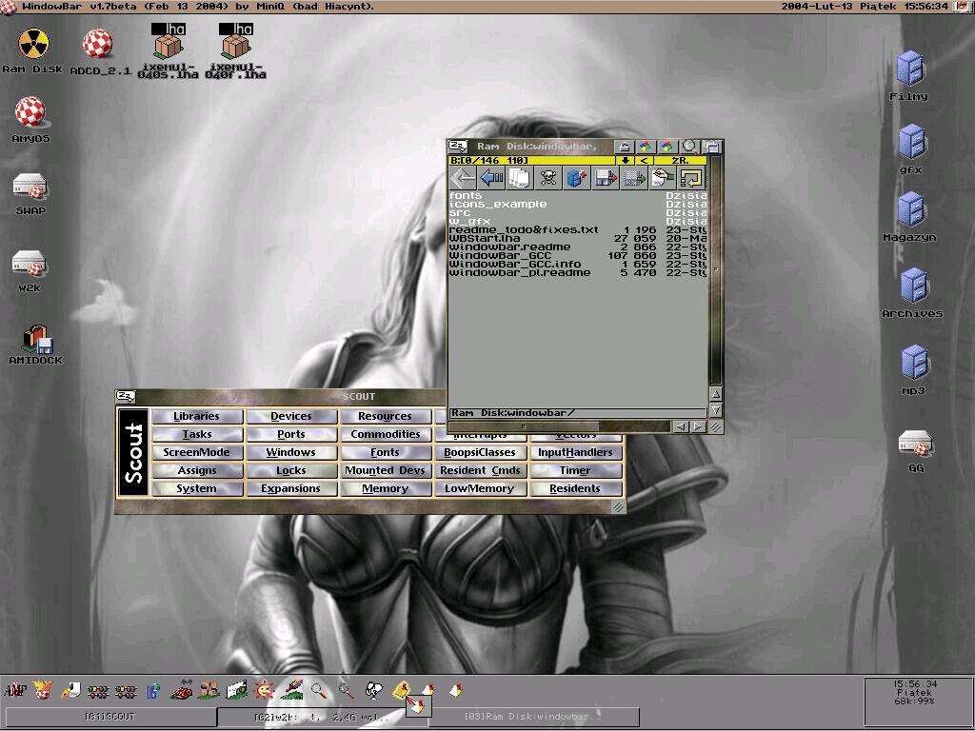Viewport: 975px width, 731px height.
Task: Click the smiling sun icon in the dock
Action: (x=264, y=690)
